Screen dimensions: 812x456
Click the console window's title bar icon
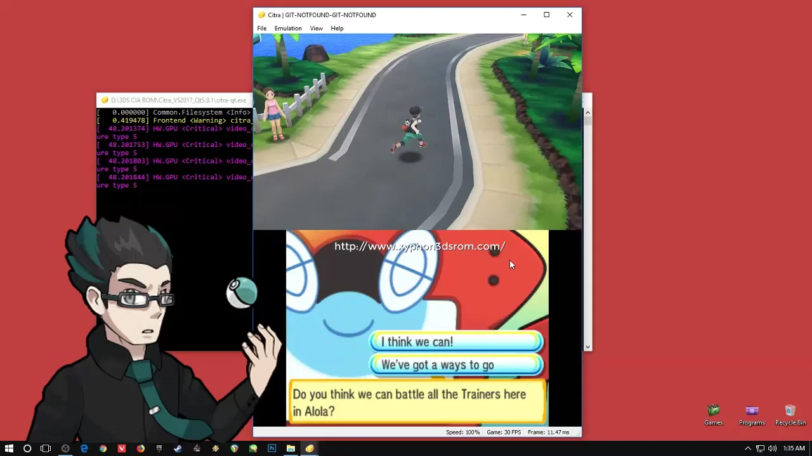pos(105,100)
